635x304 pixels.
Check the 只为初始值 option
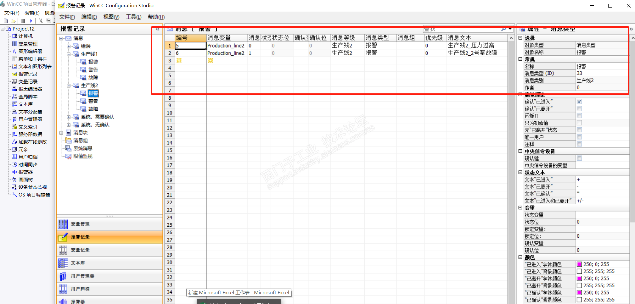coord(579,123)
